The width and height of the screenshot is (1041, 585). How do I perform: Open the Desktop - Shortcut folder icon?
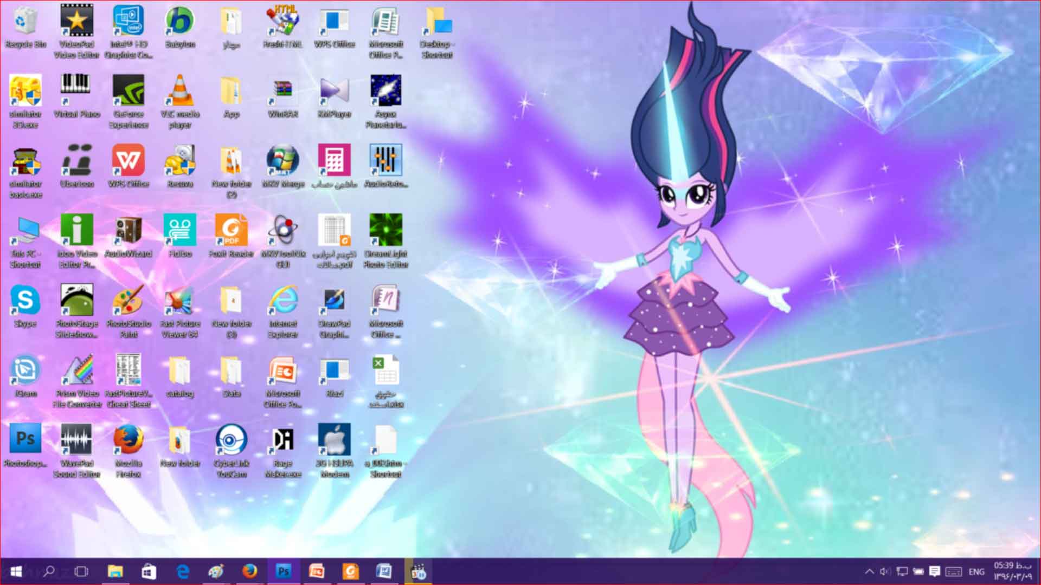point(437,31)
